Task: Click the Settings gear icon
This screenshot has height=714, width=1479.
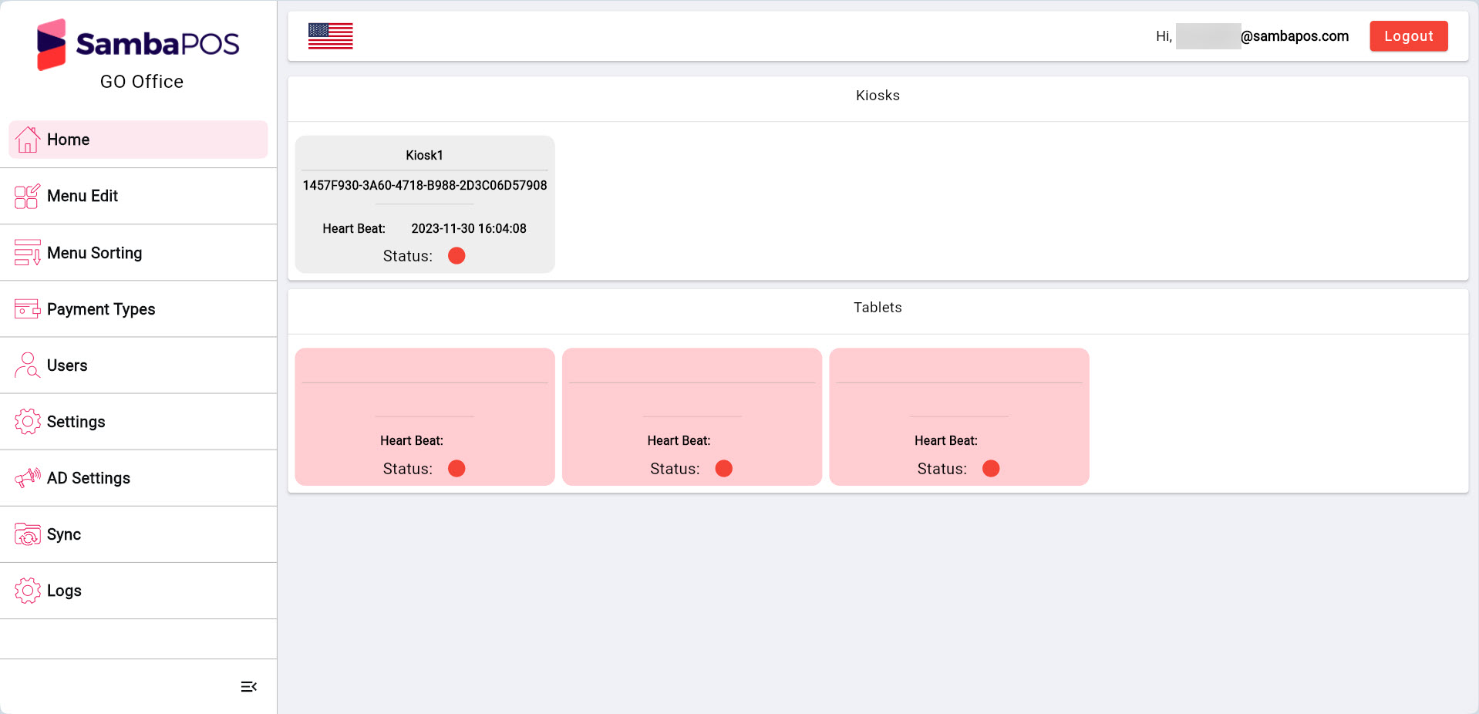Action: click(28, 421)
